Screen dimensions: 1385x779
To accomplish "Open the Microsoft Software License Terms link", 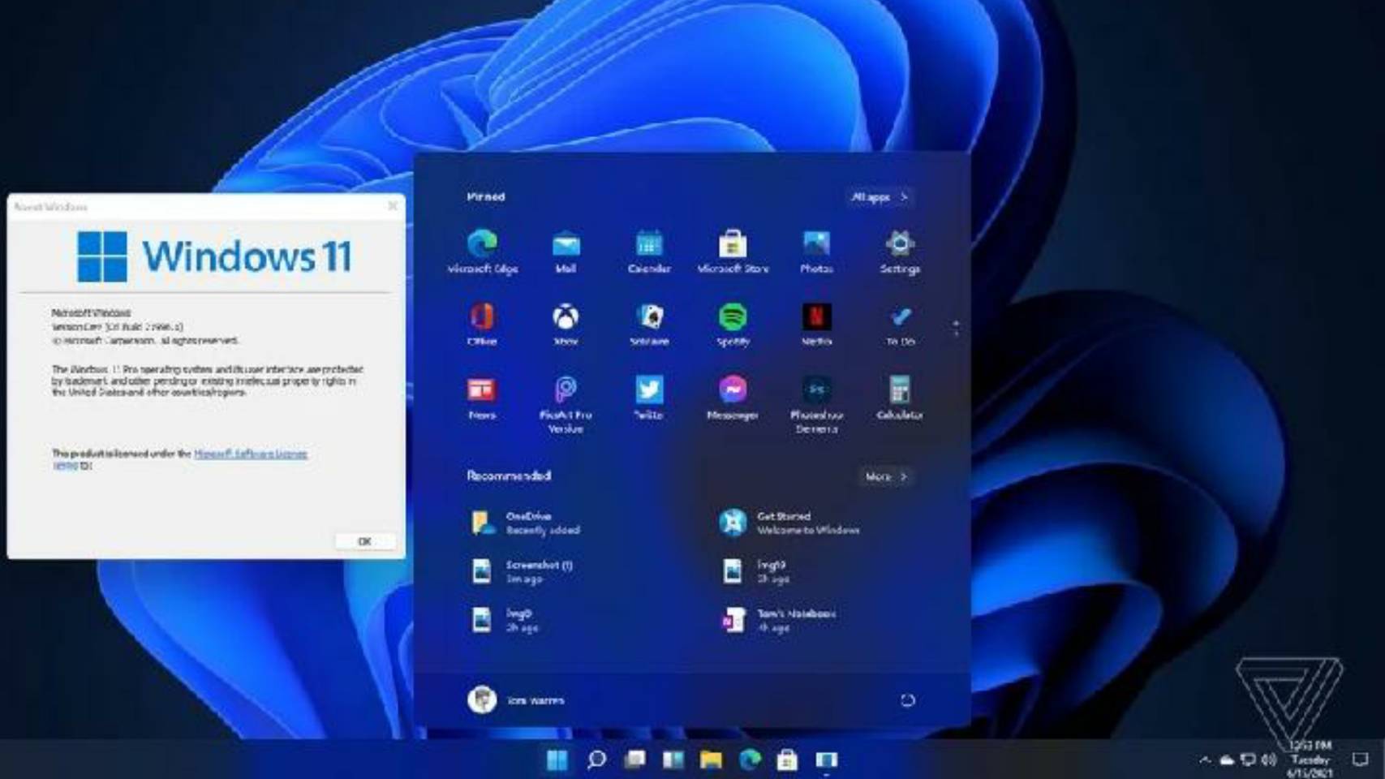I will (x=250, y=454).
